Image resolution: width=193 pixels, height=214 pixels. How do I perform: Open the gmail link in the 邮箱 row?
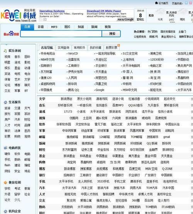(x=166, y=137)
